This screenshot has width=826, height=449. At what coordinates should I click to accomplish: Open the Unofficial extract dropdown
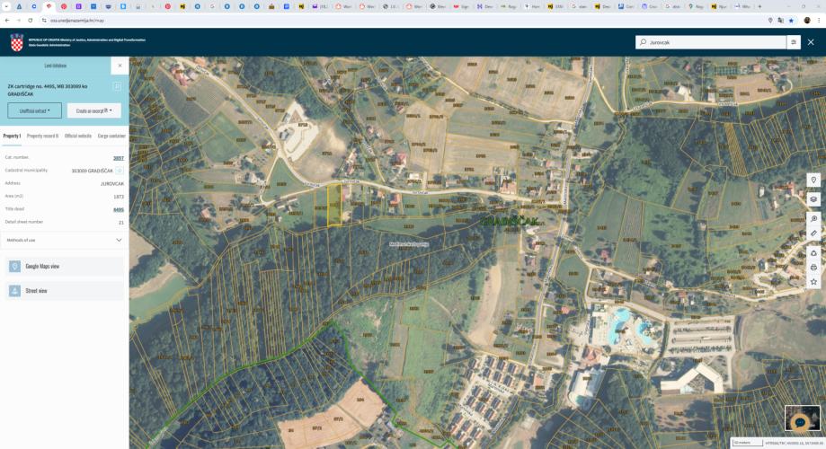point(35,110)
